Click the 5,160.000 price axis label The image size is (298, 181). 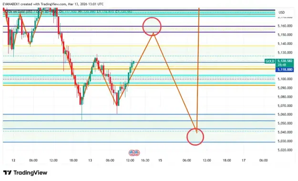coord(285,26)
